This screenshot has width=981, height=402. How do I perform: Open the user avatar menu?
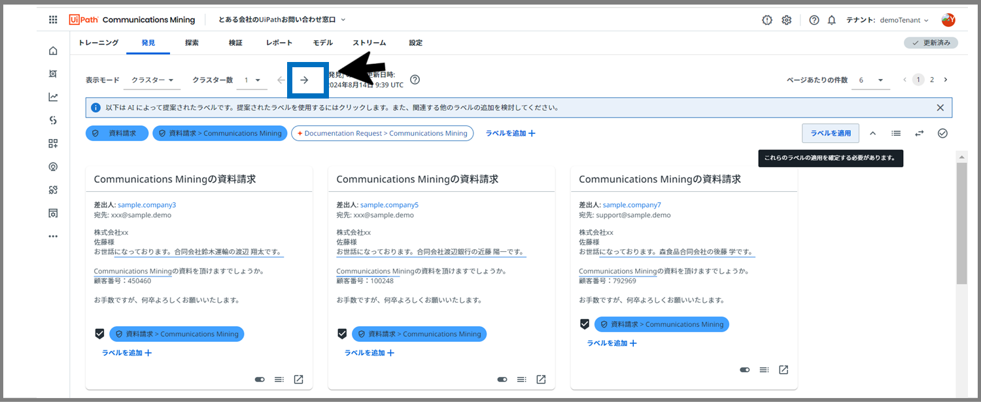tap(948, 20)
